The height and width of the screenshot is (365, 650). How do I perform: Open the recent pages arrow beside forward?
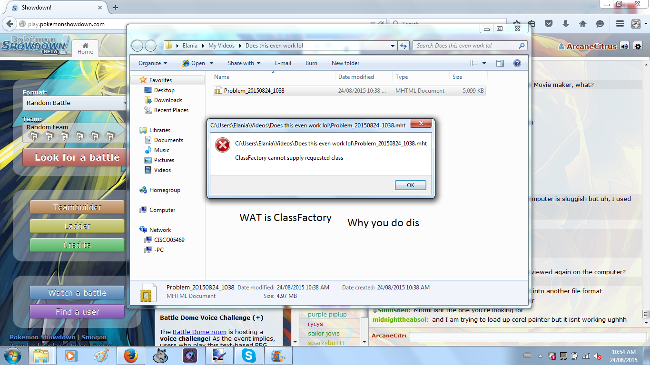pos(160,46)
